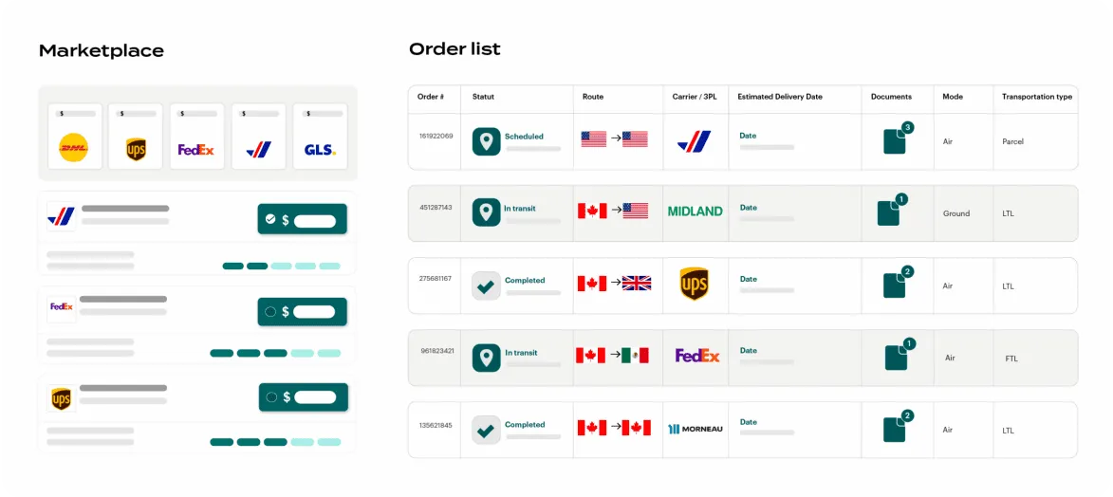The height and width of the screenshot is (497, 1113).
Task: Open order number 135621845
Action: (436, 425)
